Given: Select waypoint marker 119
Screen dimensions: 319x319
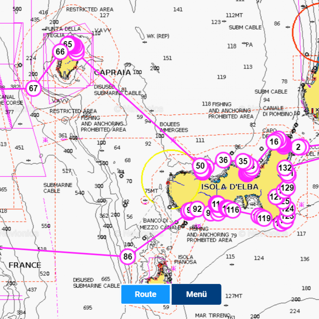Looking at the screenshot, I should click(x=264, y=219).
